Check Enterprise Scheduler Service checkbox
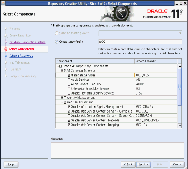The height and width of the screenshot is (169, 188). click(69, 89)
